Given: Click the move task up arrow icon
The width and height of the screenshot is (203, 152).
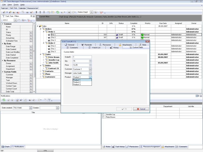Looking at the screenshot, I should pyautogui.click(x=40, y=12).
